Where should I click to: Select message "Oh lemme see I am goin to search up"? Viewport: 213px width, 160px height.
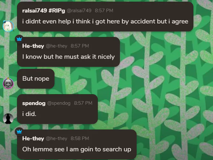click(x=77, y=149)
